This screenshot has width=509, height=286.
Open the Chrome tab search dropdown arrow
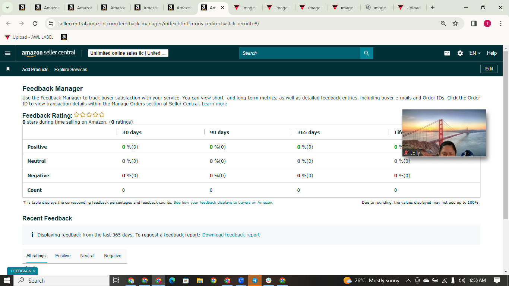tap(7, 7)
